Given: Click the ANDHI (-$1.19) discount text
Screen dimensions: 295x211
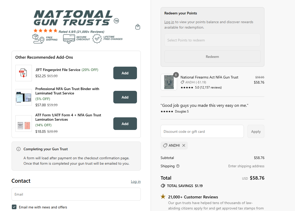Looking at the screenshot, I should 196,82.
